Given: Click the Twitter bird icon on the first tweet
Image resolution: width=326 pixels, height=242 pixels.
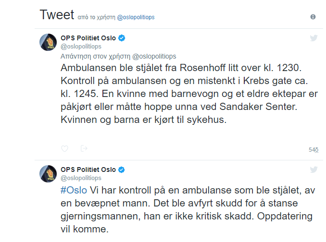Looking at the screenshot, I should 313,38.
